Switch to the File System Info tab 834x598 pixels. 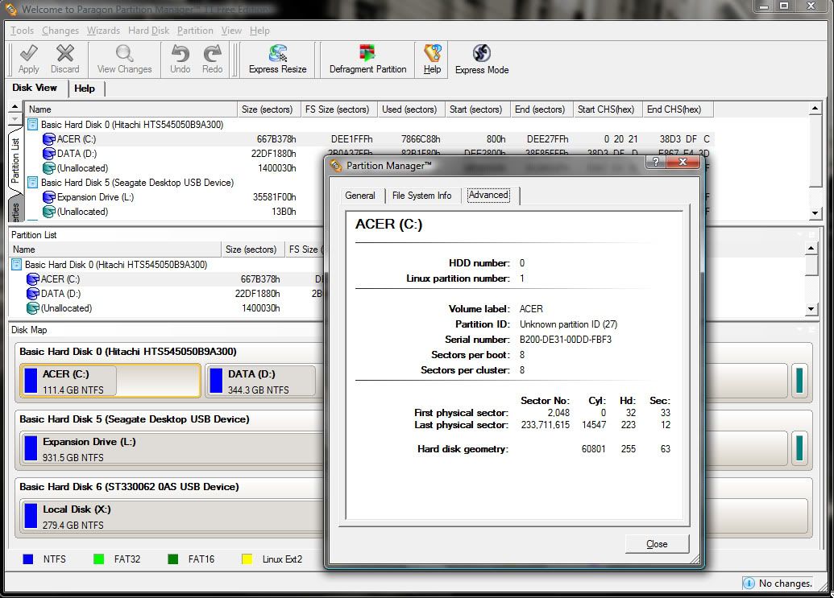pyautogui.click(x=421, y=196)
